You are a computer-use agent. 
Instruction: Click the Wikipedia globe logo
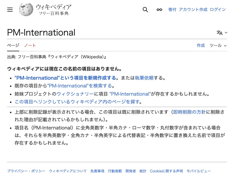tap(26, 9)
